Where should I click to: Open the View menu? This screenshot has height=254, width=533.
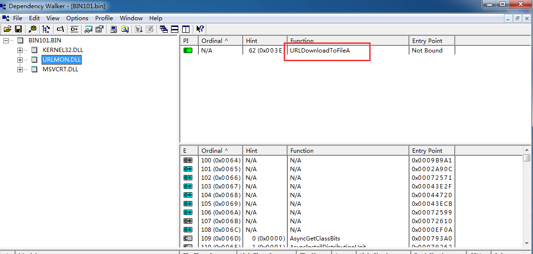(53, 18)
